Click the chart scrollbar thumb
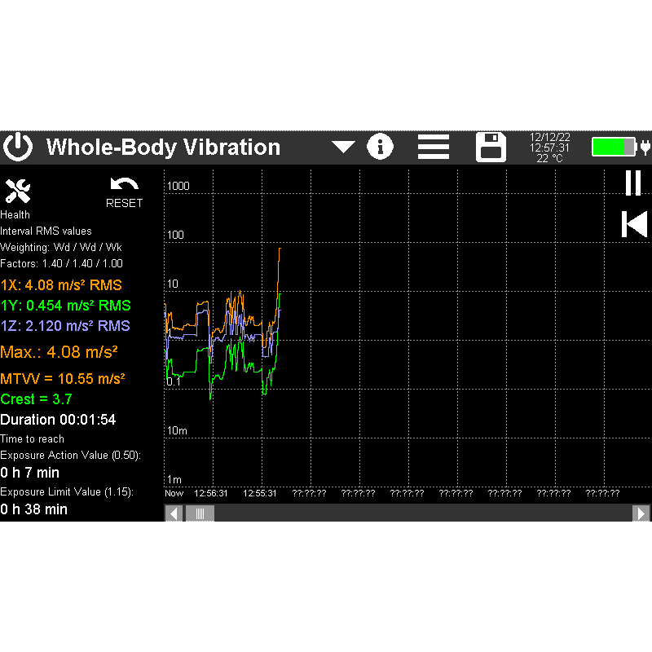 [200, 513]
